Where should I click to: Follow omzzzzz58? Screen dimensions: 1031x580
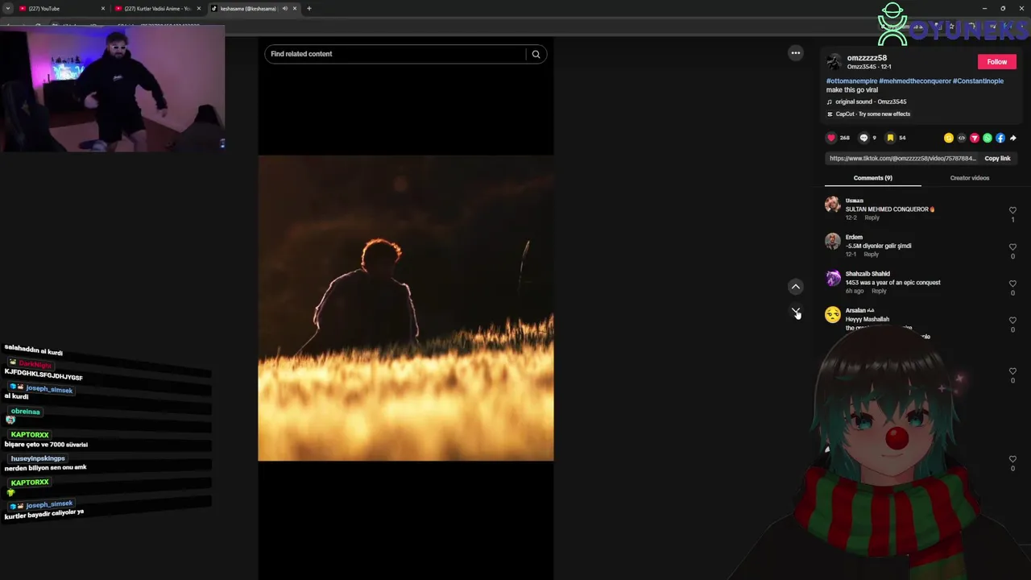997,62
